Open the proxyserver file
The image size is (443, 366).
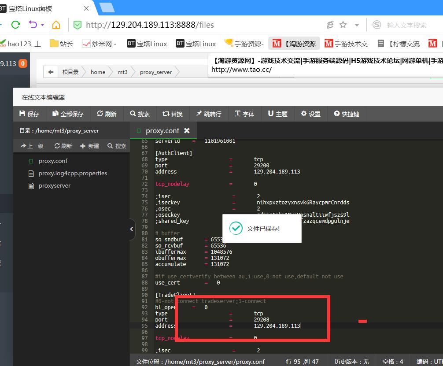pyautogui.click(x=54, y=185)
